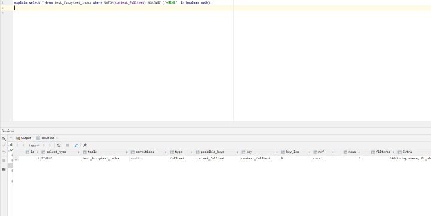Screen dimensions: 431x216
Task: Close the Result 355 tab
Action: [57, 138]
